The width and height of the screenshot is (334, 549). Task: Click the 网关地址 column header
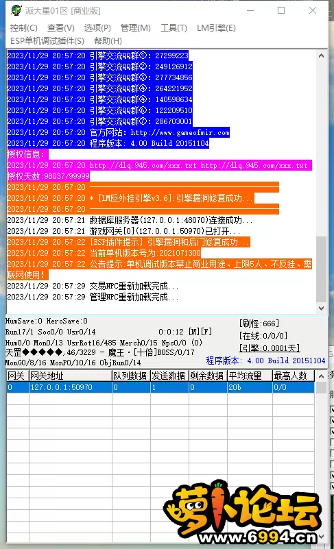pyautogui.click(x=70, y=376)
